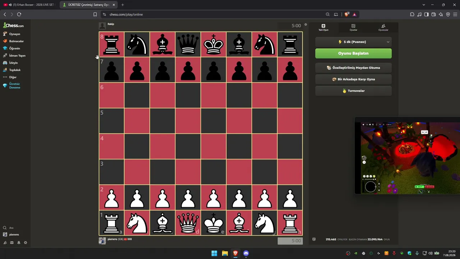This screenshot has height=259, width=460.
Task: Click Özelleştirilmiş Meydan Okuma button
Action: [353, 68]
